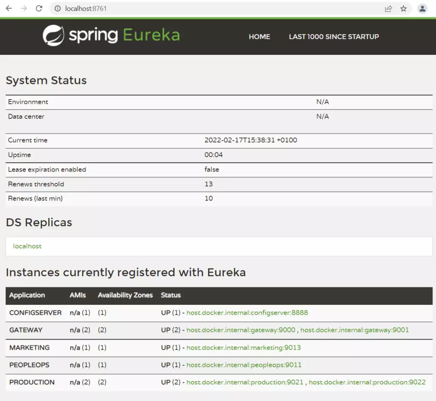
Task: Click the spring Eureka title text
Action: (x=124, y=35)
